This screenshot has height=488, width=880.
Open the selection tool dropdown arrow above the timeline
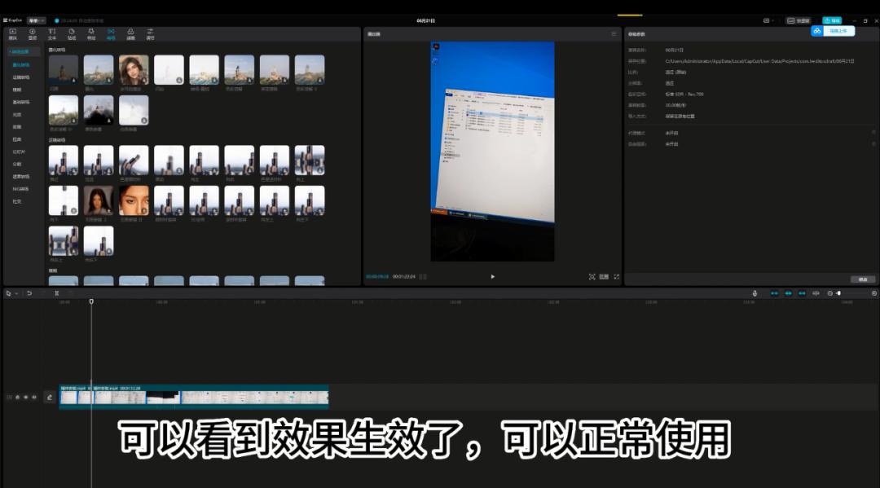(16, 293)
